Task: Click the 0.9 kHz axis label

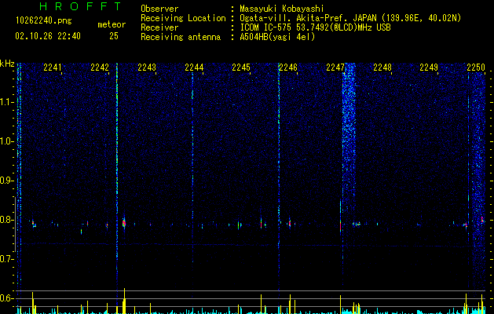Action: [x=6, y=181]
